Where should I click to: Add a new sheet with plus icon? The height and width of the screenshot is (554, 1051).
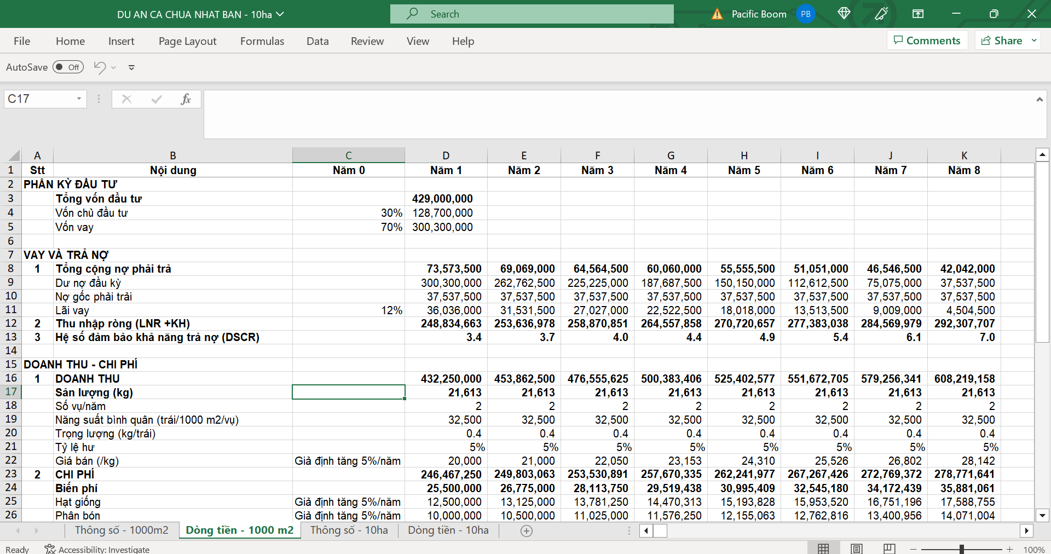pos(526,530)
